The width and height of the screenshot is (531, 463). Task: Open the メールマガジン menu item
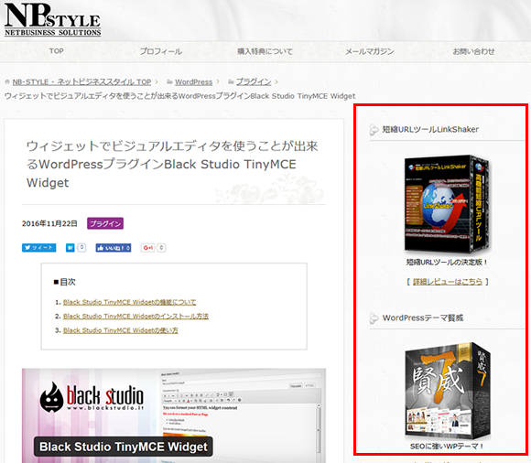[369, 51]
